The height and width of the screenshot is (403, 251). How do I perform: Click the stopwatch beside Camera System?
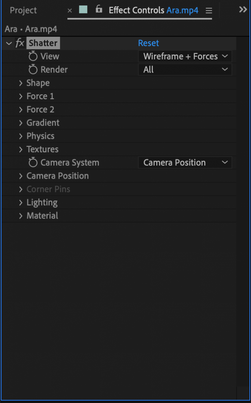point(33,163)
